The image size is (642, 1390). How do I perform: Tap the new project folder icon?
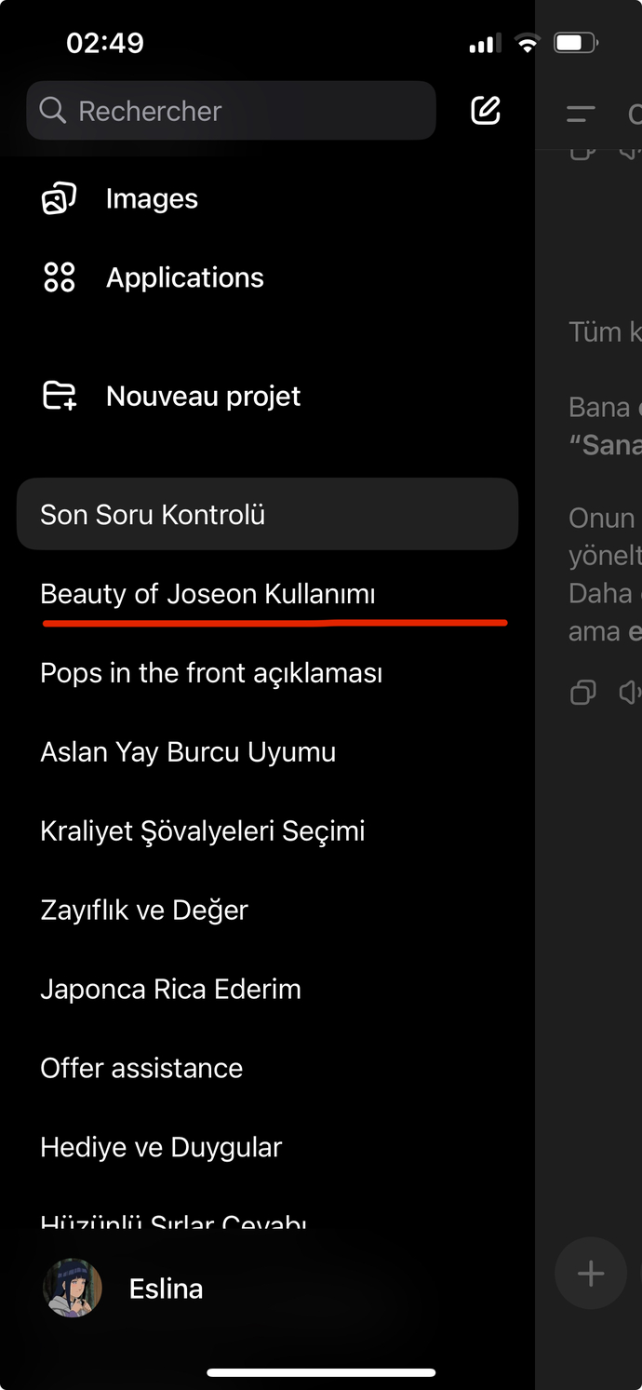coord(60,396)
